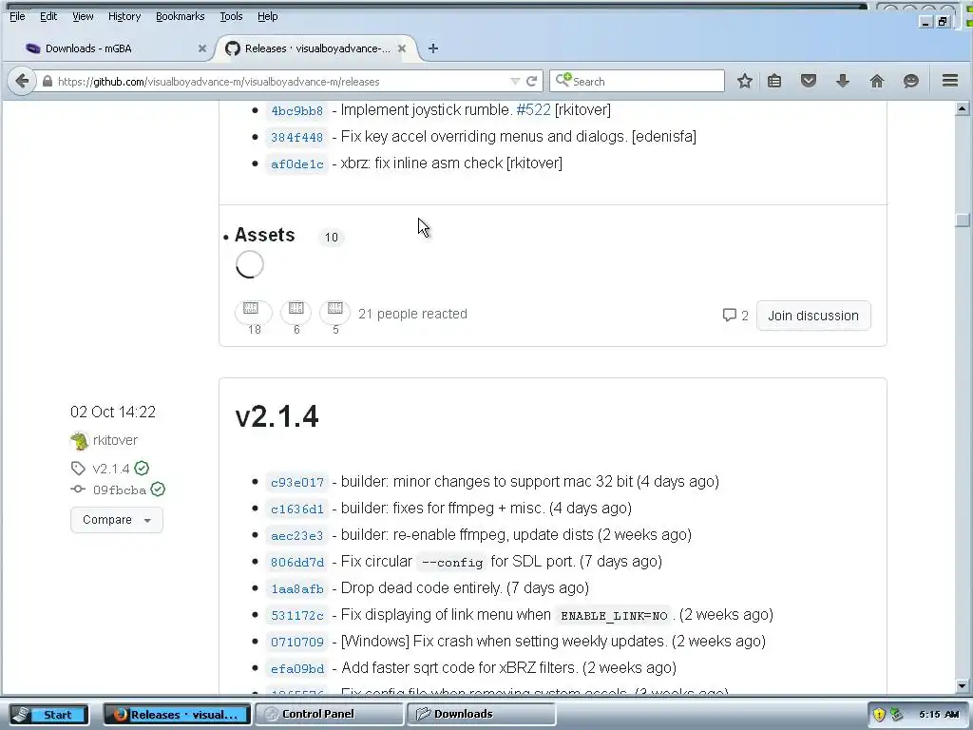Open the URL bar history dropdown arrow

[514, 82]
